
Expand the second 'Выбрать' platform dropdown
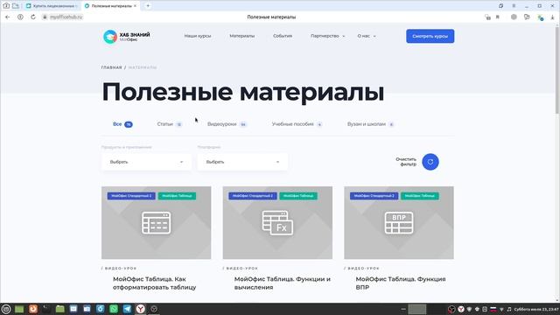242,162
